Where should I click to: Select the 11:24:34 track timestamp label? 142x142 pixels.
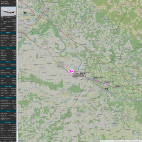click(117, 87)
